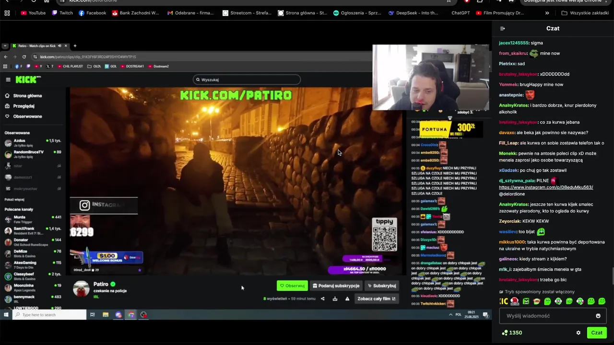The image size is (614, 345).
Task: Open a new tab in streamed browser
Action: tap(75, 46)
